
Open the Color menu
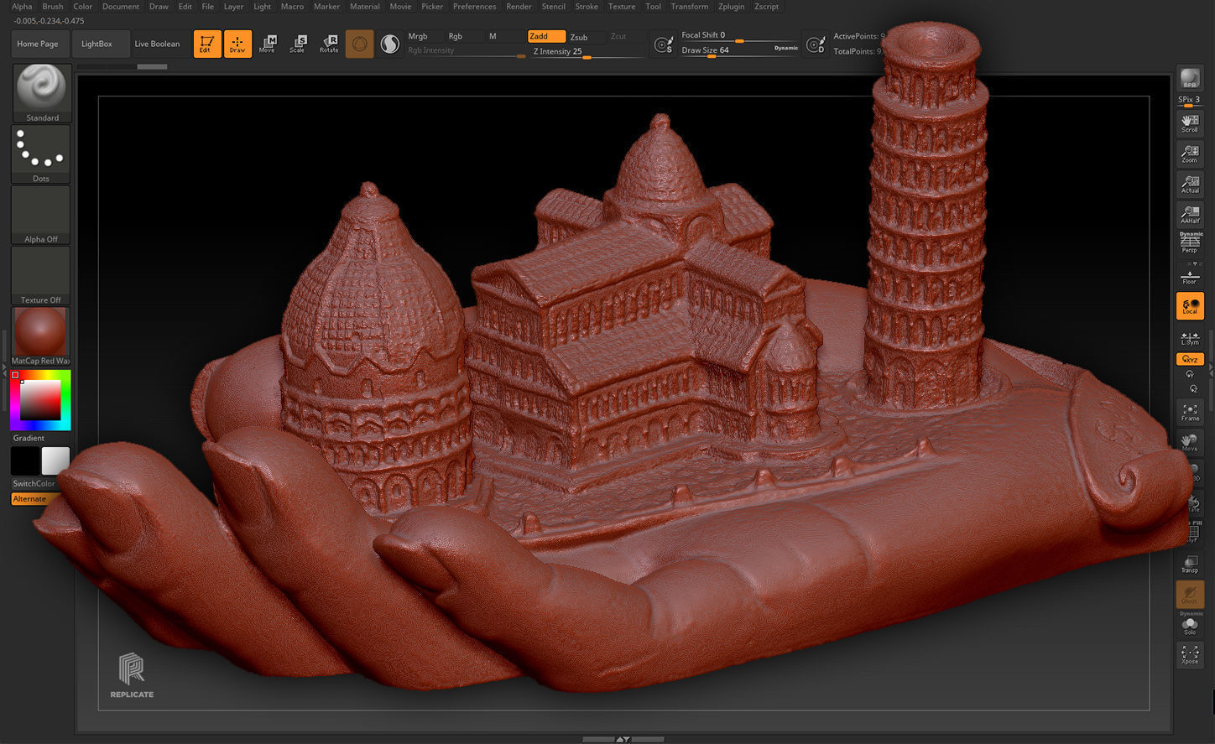point(83,6)
